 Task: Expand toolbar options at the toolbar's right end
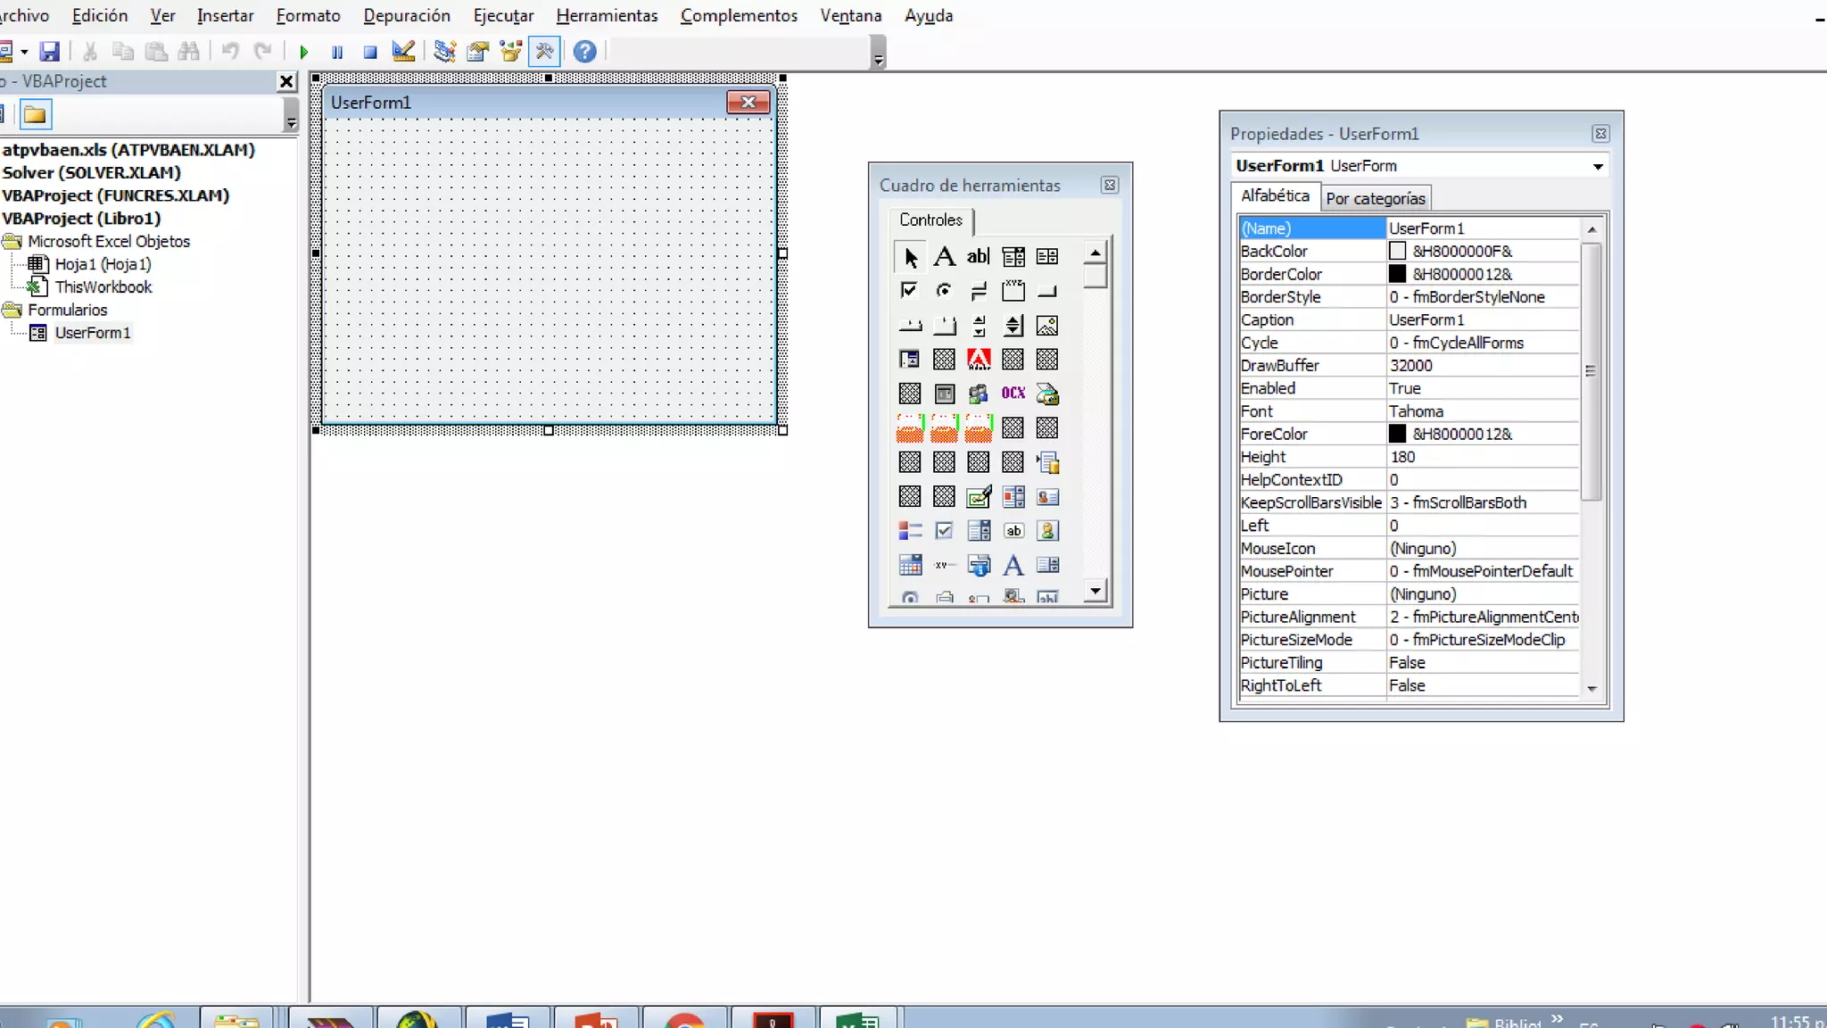[879, 61]
